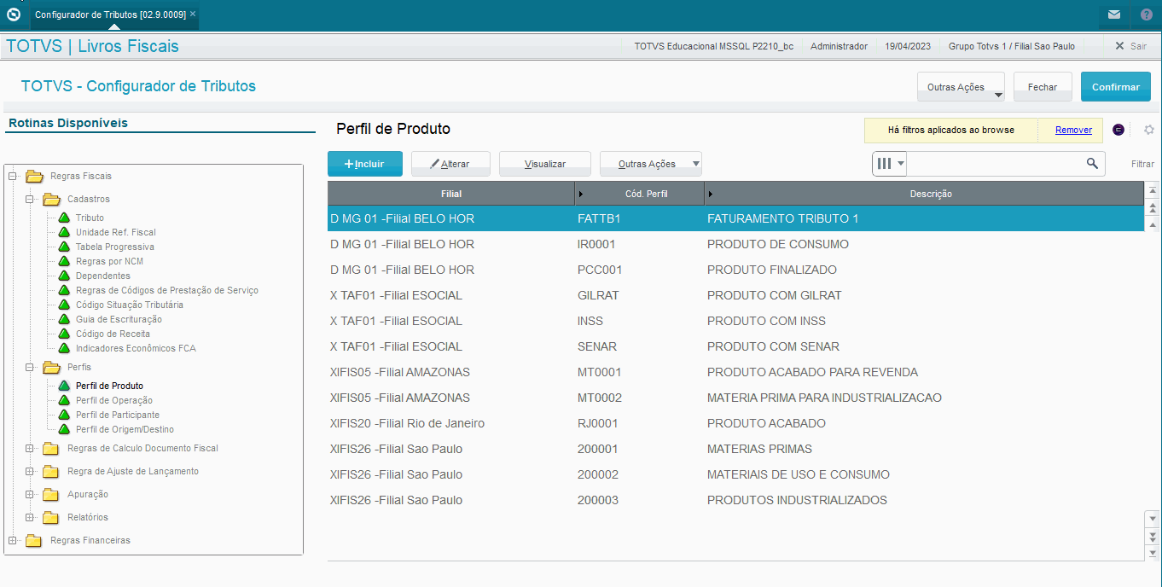Click the dark round minus icon beside Remover
Viewport: 1162px width, 587px height.
coord(1118,130)
